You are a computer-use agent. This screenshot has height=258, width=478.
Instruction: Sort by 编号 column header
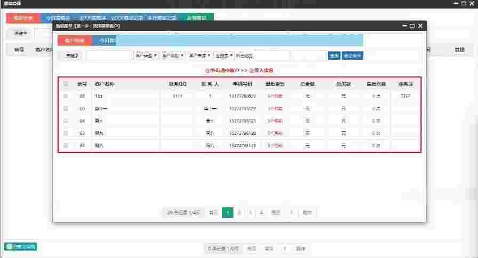click(82, 84)
